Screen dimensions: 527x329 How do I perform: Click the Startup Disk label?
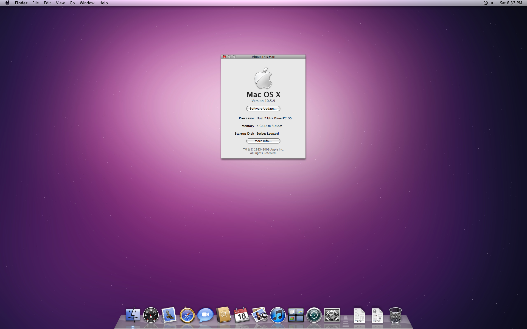[244, 134]
